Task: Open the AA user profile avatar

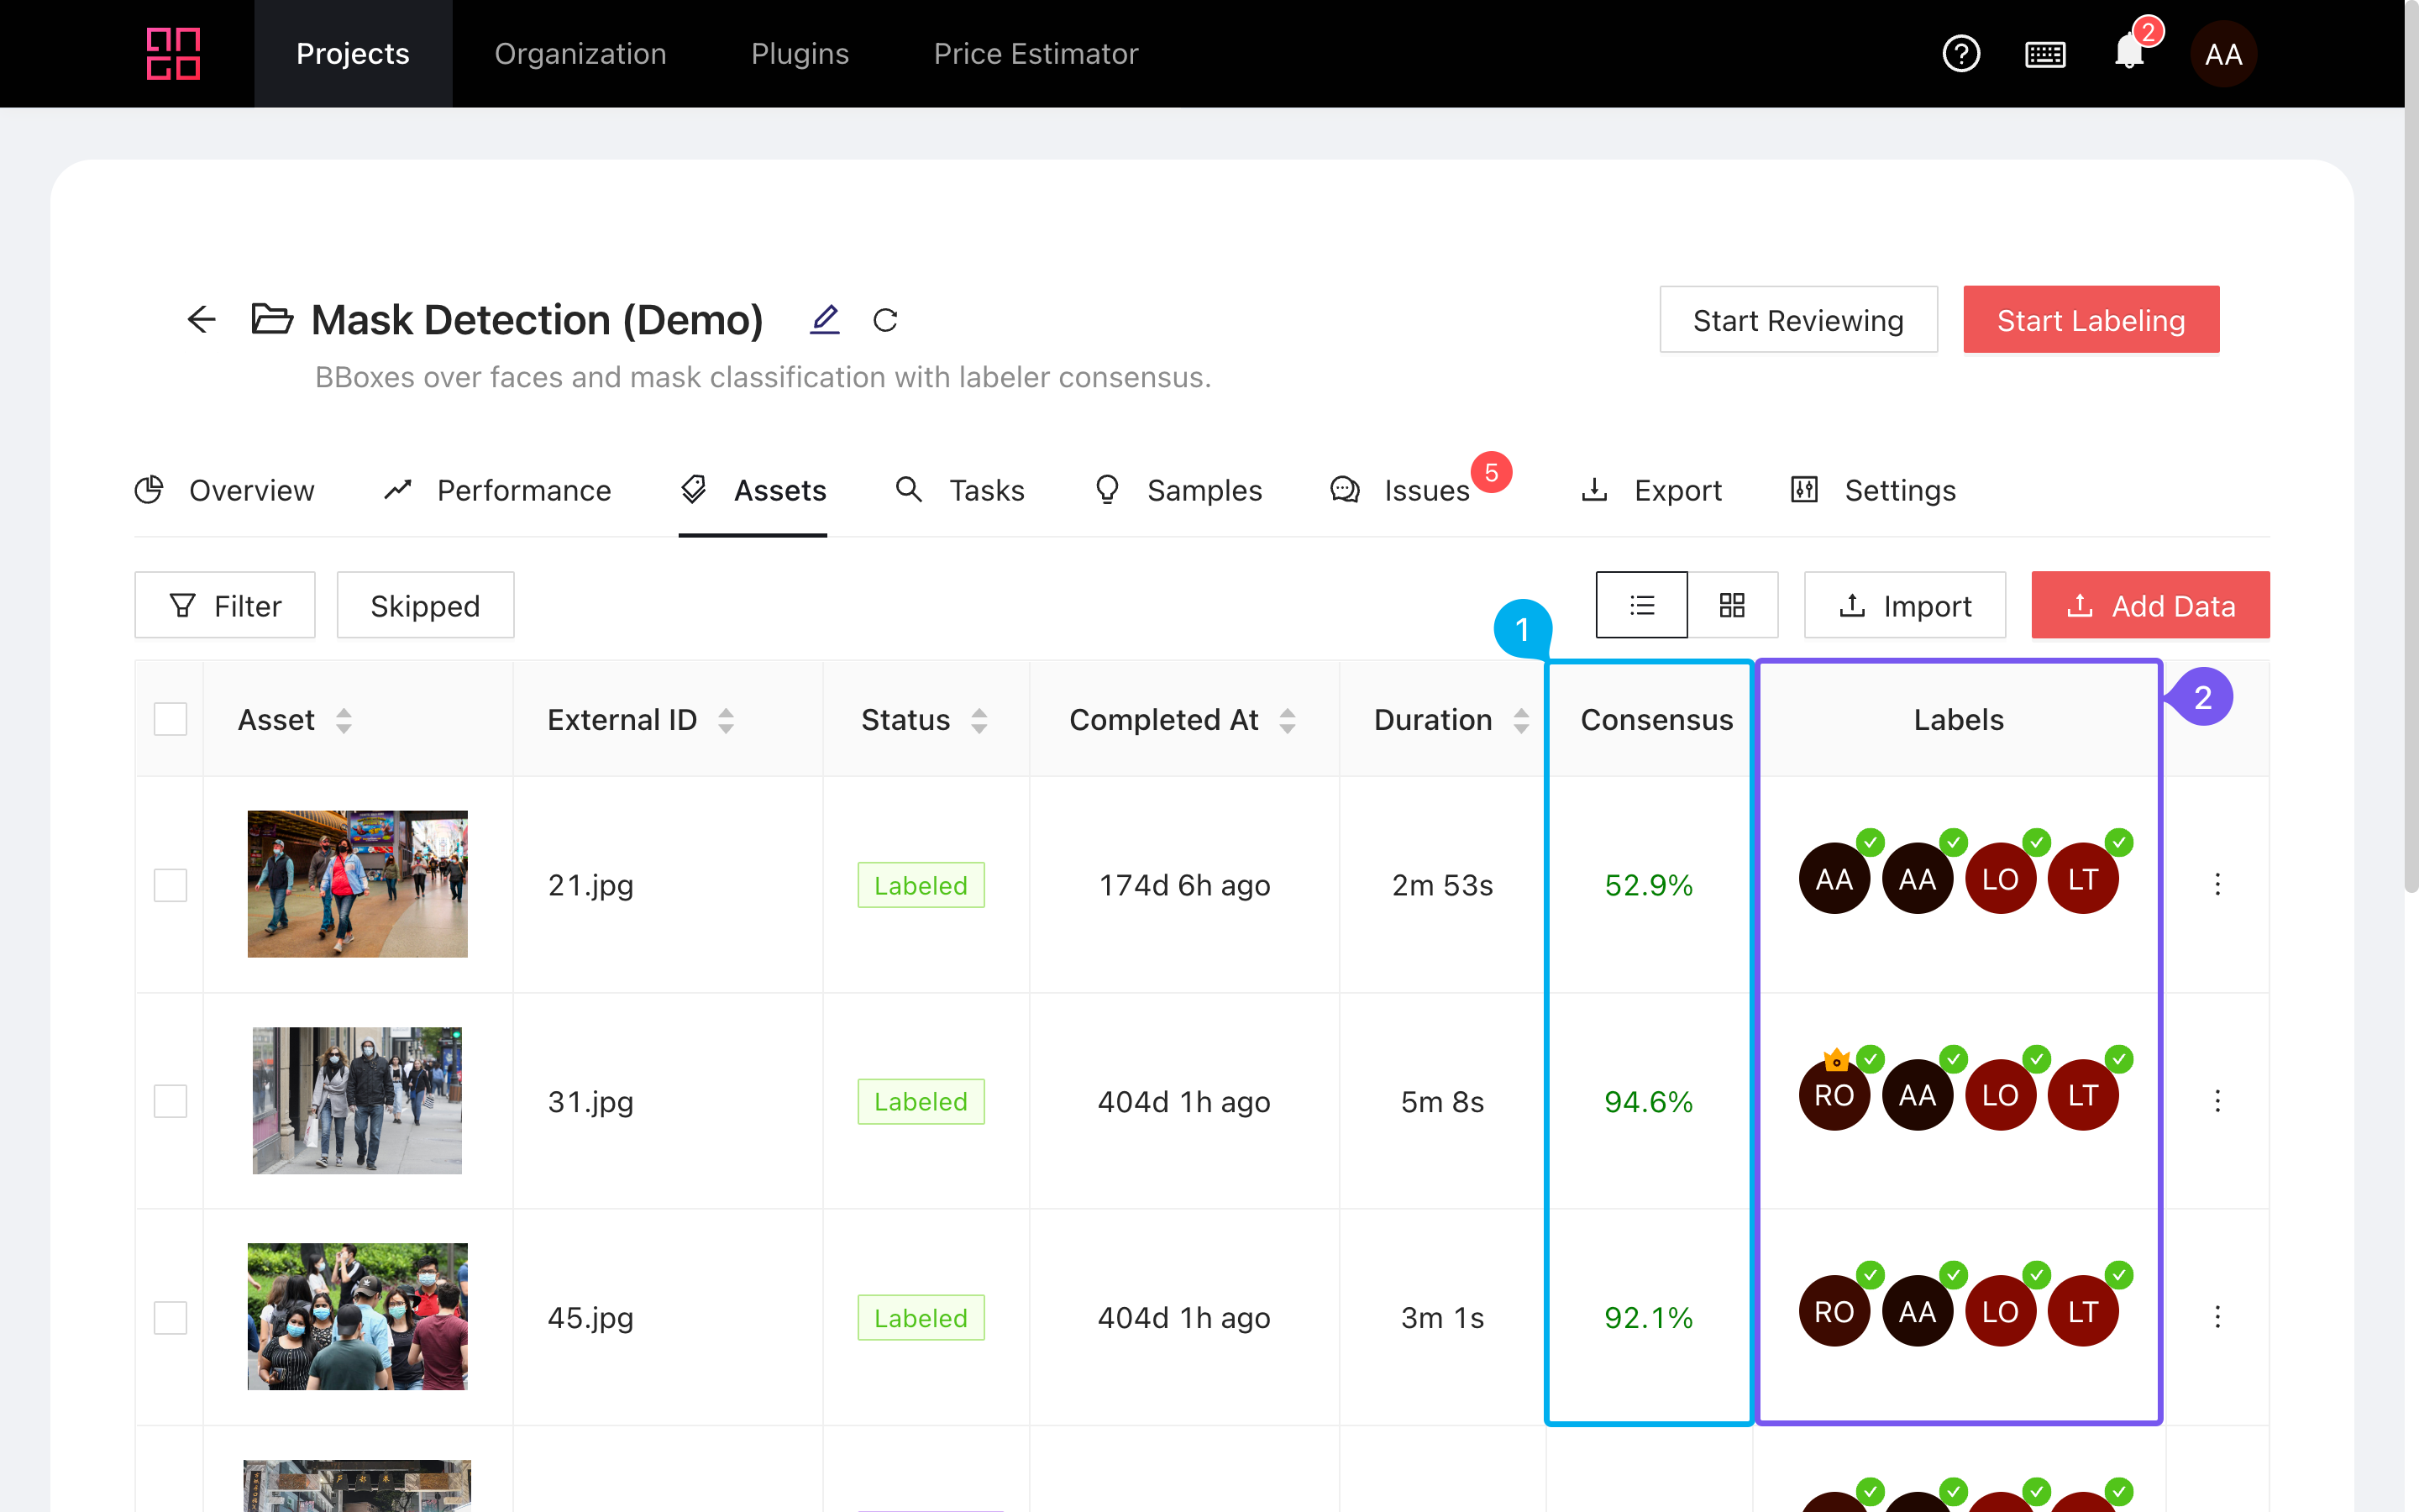Action: [x=2223, y=54]
